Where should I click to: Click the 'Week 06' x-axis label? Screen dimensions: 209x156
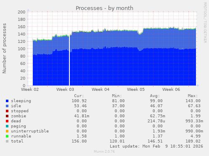click(x=171, y=90)
